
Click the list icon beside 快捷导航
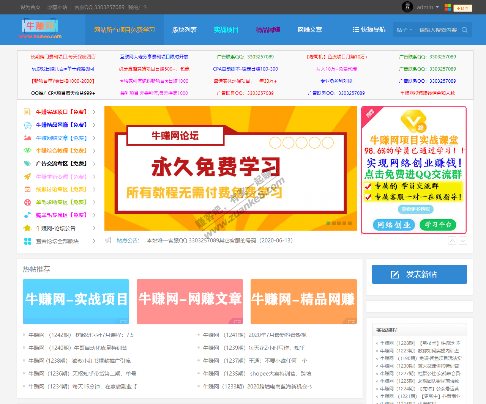(x=356, y=30)
